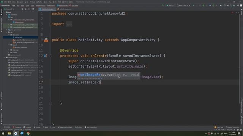243x136 pixels.
Task: Collapse the java folder node
Action: pyautogui.click(x=7, y=17)
